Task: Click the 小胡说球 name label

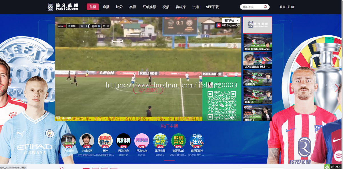Action: pyautogui.click(x=87, y=150)
